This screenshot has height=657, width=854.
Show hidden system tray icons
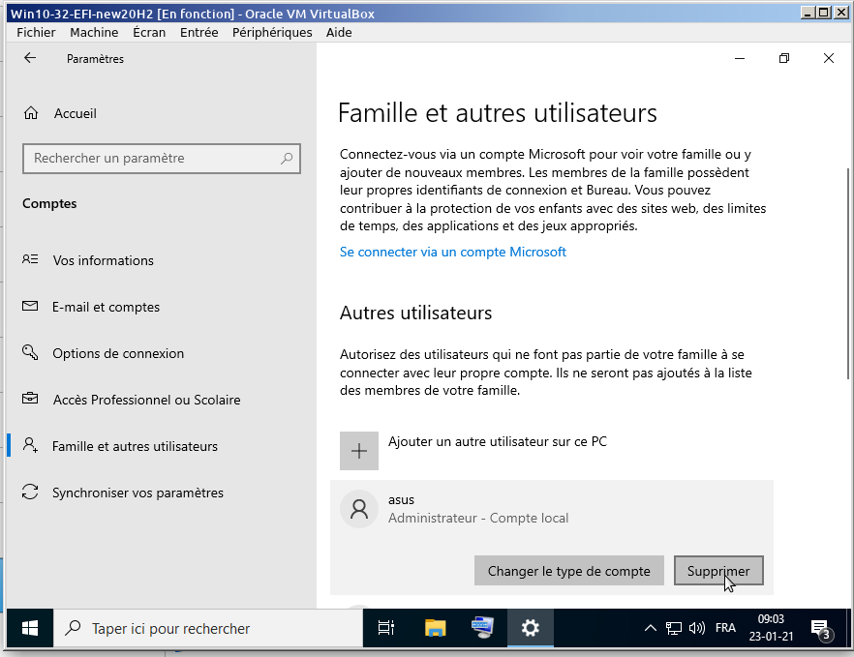coord(651,628)
